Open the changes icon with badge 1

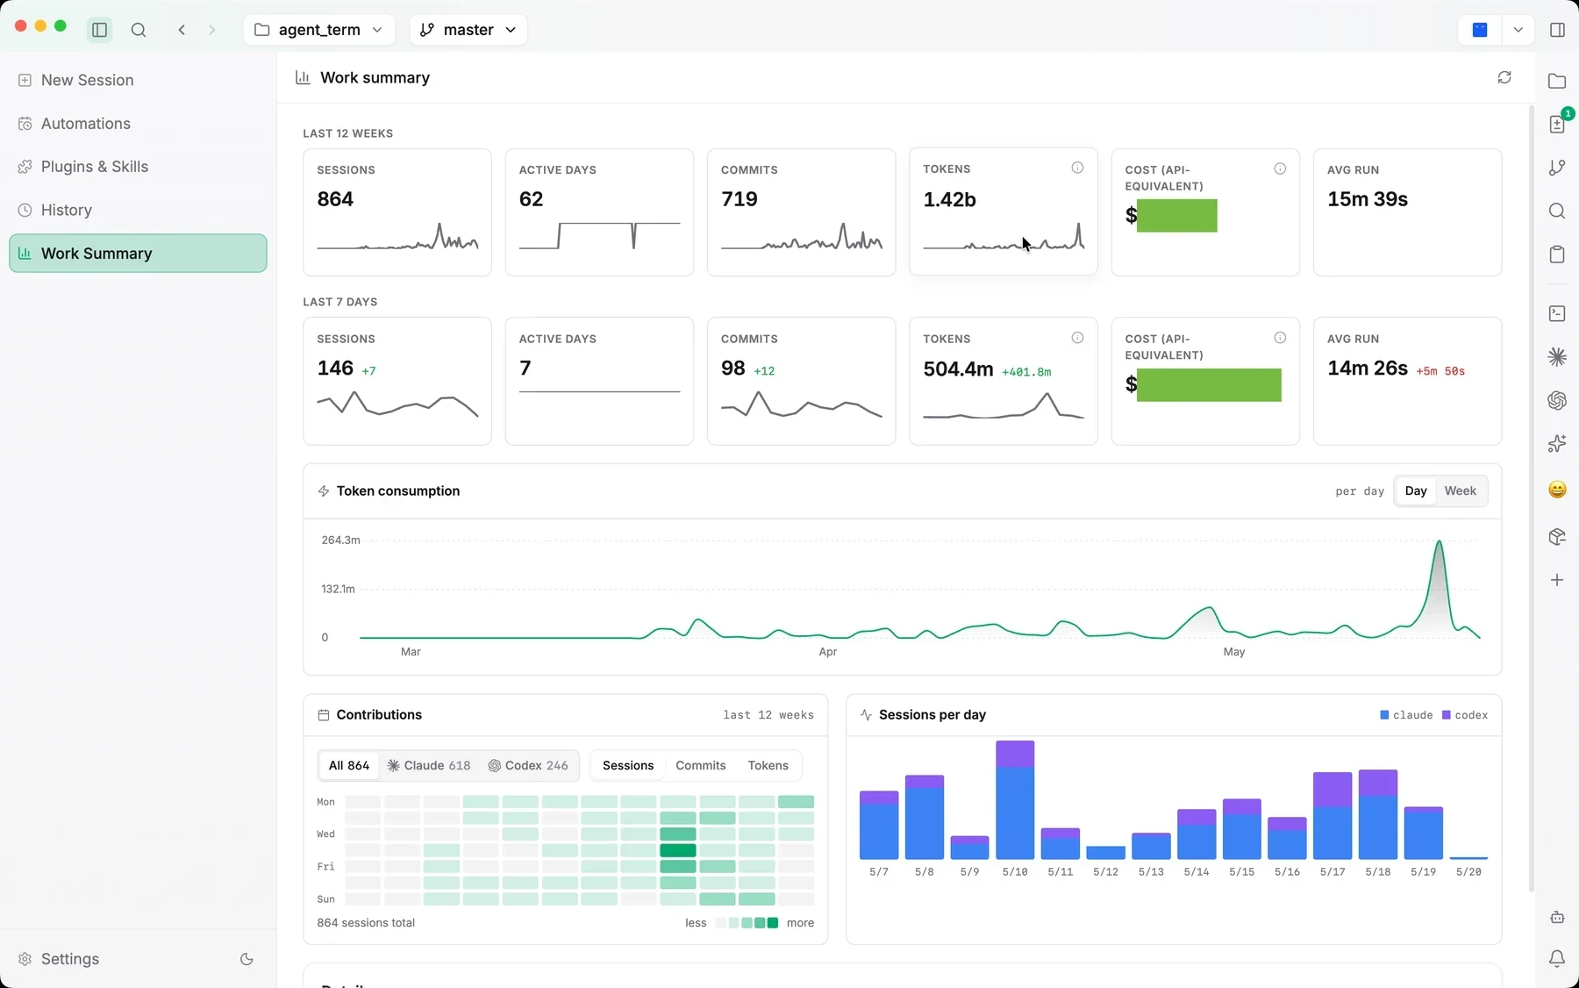tap(1557, 124)
